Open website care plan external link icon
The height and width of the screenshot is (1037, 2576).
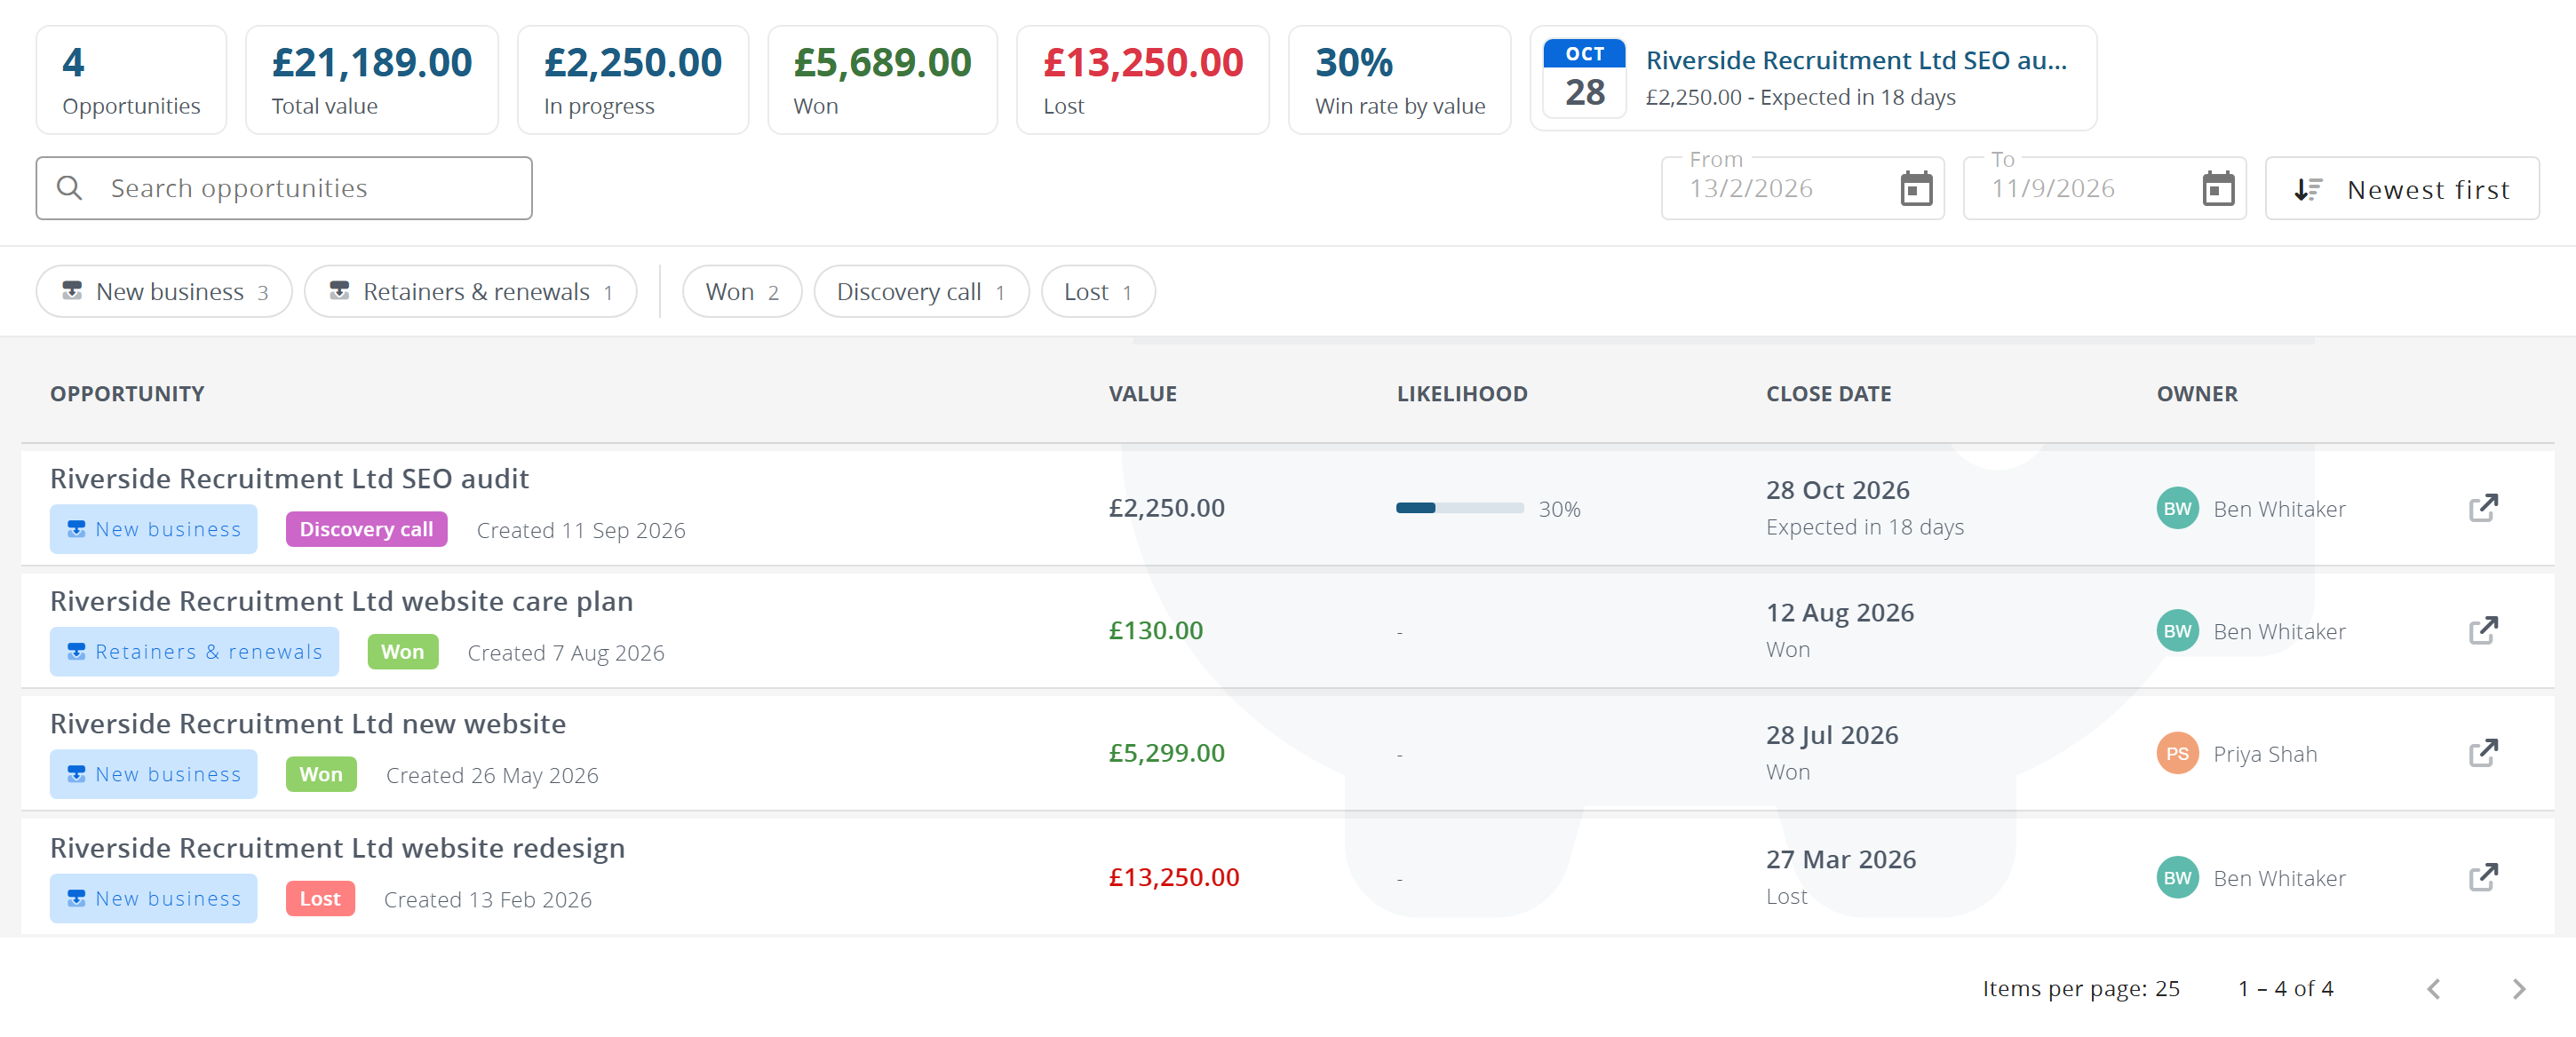[2482, 630]
